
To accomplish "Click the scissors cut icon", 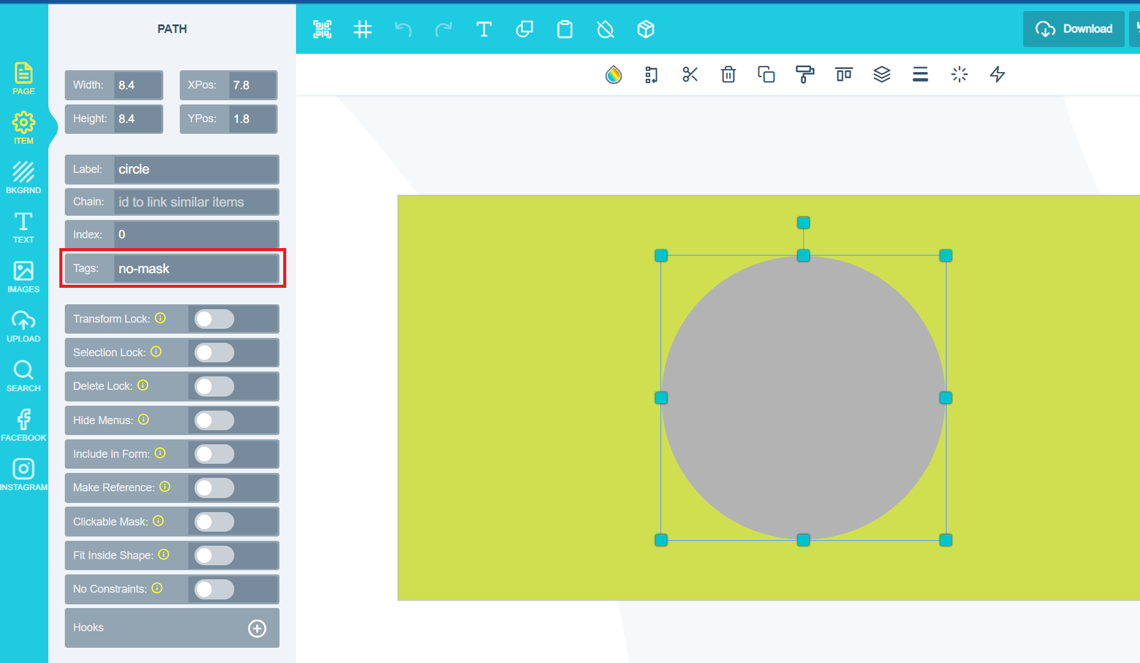I will click(690, 75).
